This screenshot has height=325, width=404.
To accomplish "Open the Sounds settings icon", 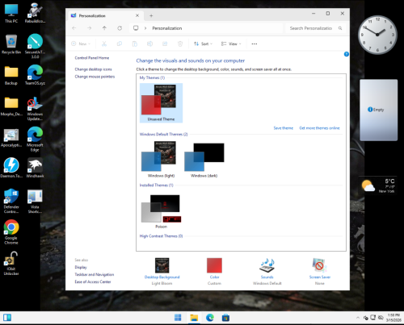I will pos(267,265).
